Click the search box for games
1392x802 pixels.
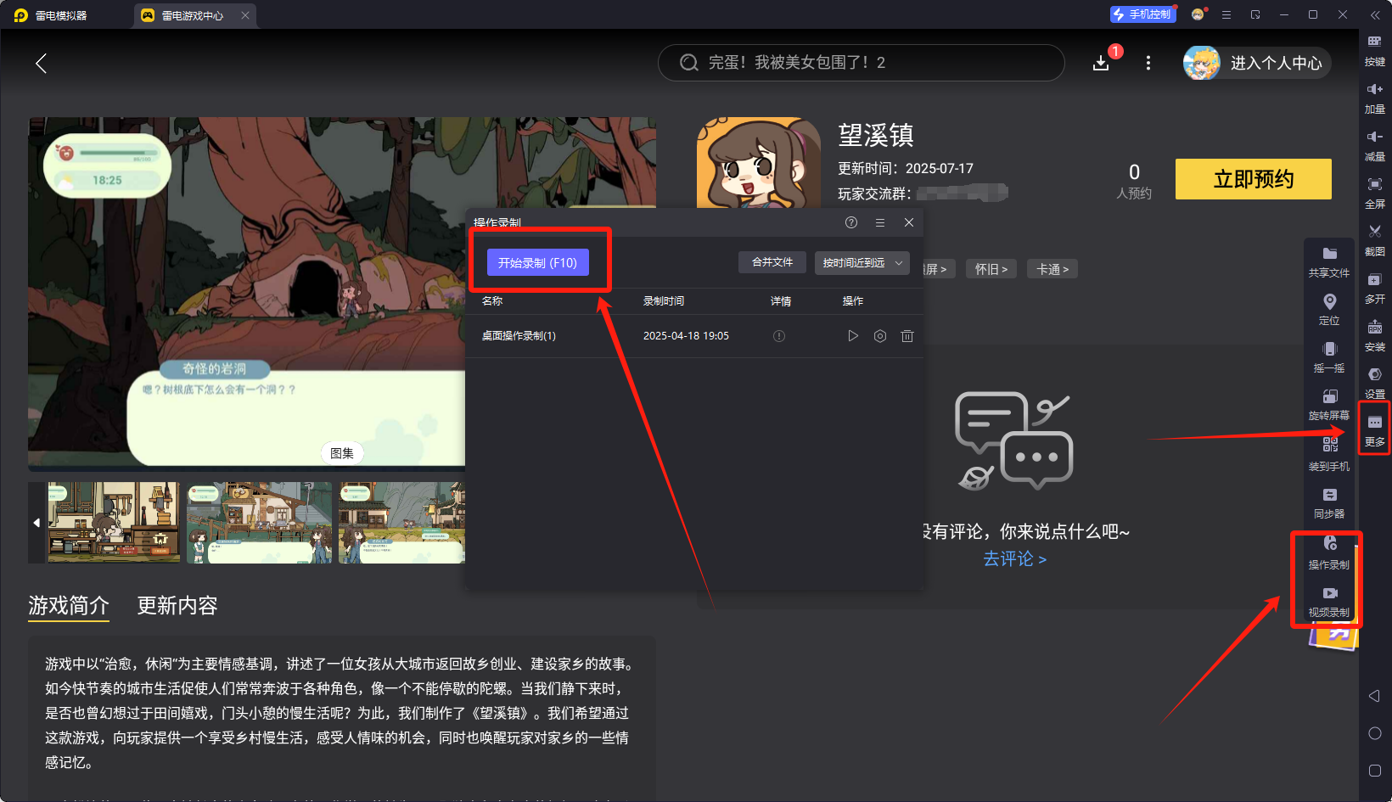coord(861,63)
